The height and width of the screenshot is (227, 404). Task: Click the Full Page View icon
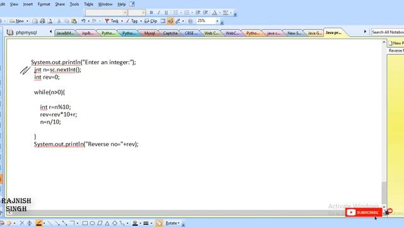pyautogui.click(x=163, y=21)
